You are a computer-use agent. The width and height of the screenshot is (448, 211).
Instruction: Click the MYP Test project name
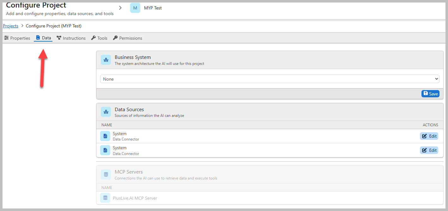click(153, 8)
